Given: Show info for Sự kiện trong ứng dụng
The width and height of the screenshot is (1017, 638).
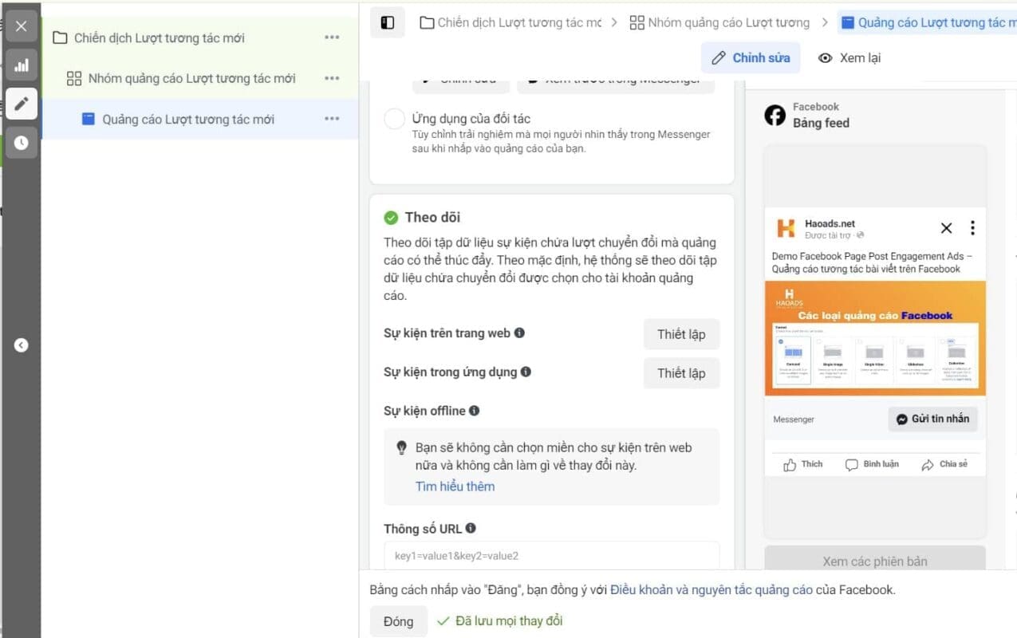Looking at the screenshot, I should tap(526, 372).
